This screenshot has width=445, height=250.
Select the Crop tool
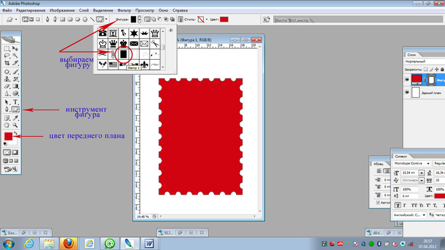pos(7,63)
